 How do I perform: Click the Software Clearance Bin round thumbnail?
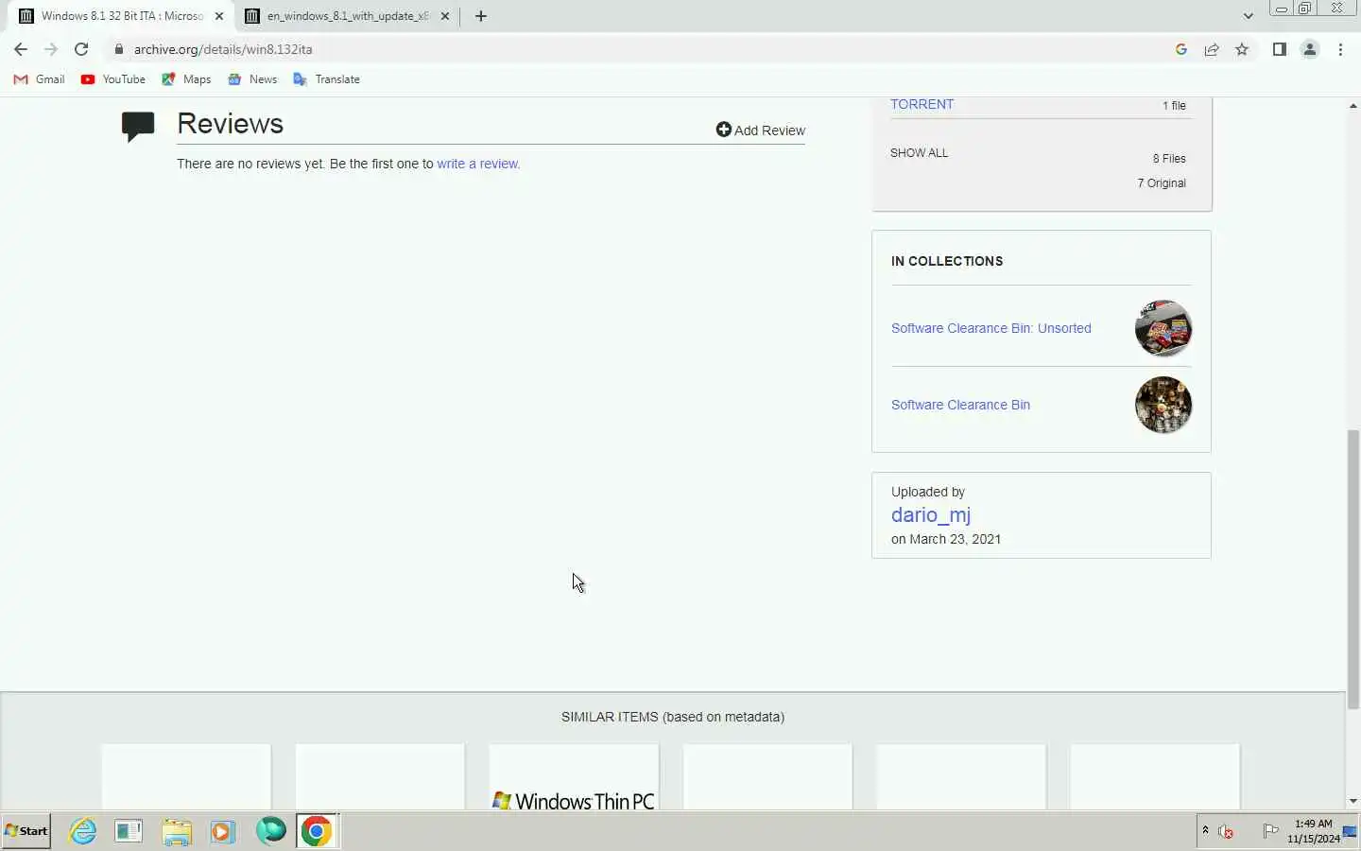pos(1163,405)
